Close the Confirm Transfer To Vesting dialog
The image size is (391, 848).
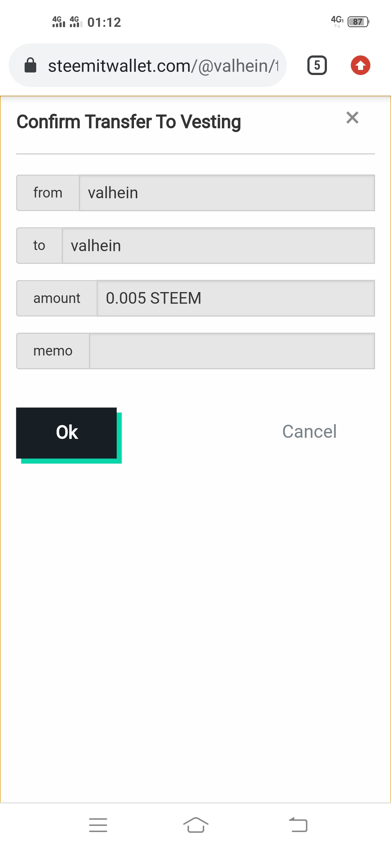[352, 118]
